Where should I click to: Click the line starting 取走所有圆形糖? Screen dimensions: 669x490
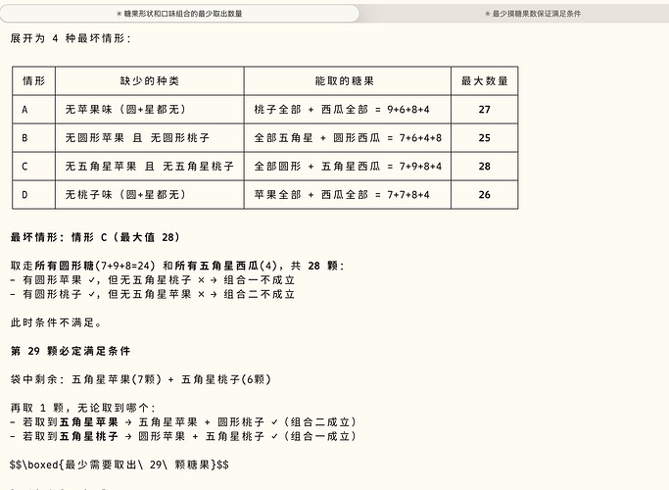click(x=177, y=266)
